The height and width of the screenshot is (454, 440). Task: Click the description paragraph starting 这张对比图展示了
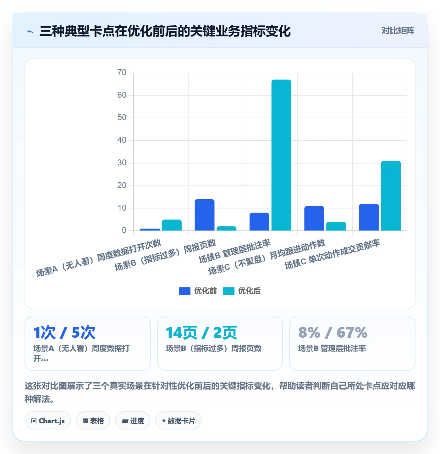[220, 392]
